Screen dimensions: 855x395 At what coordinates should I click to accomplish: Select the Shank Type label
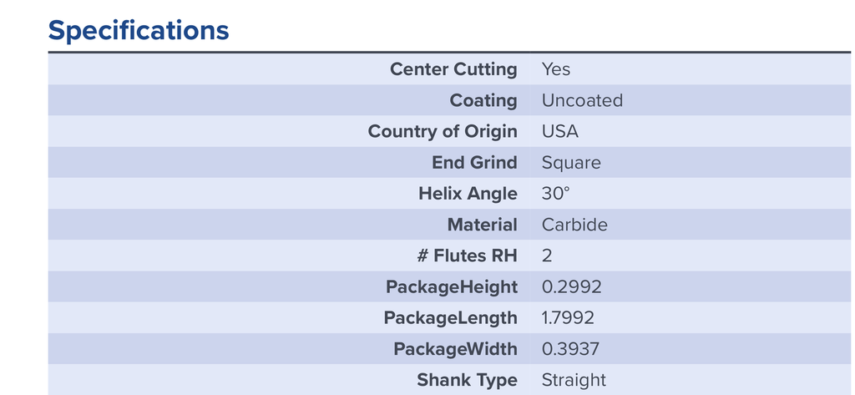468,380
